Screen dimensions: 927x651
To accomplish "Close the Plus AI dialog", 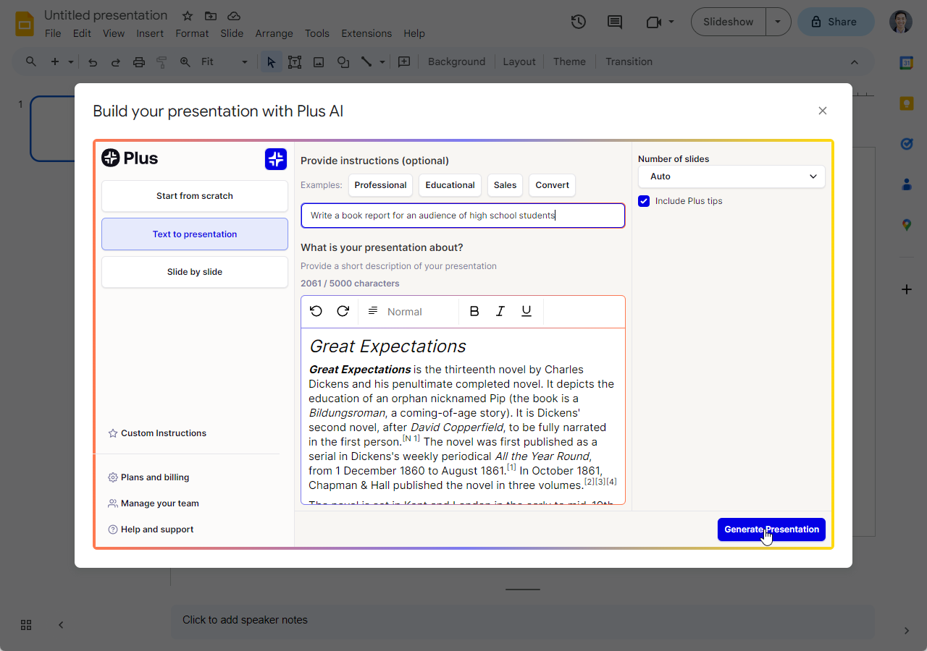I will point(822,111).
